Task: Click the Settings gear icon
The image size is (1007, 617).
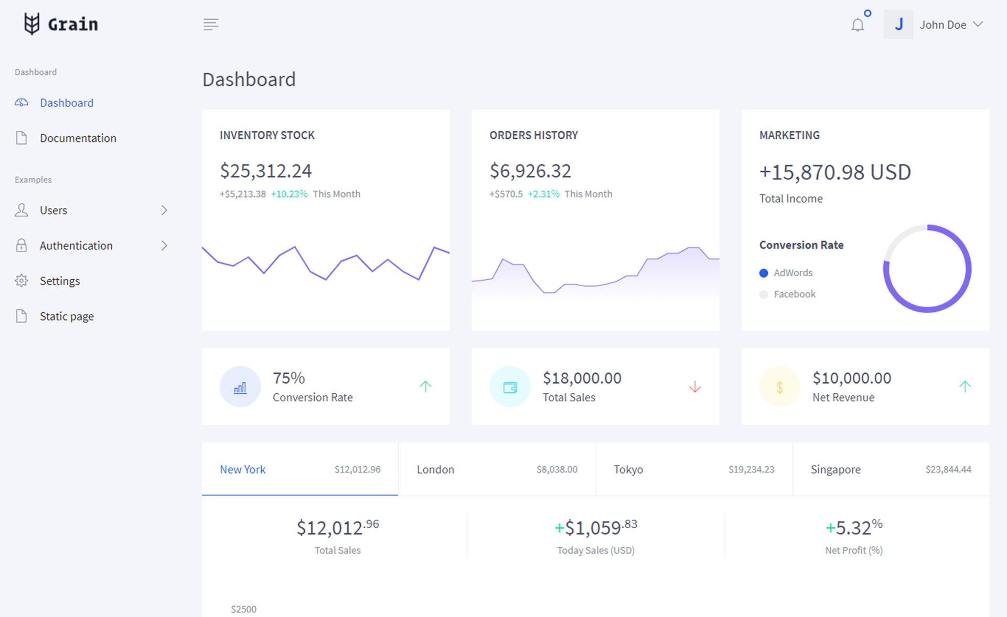Action: click(x=20, y=280)
